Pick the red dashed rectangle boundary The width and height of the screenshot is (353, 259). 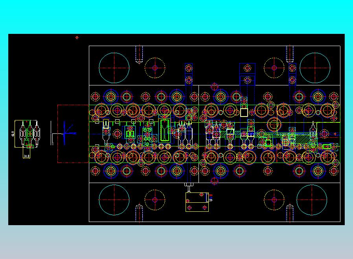[73, 134]
